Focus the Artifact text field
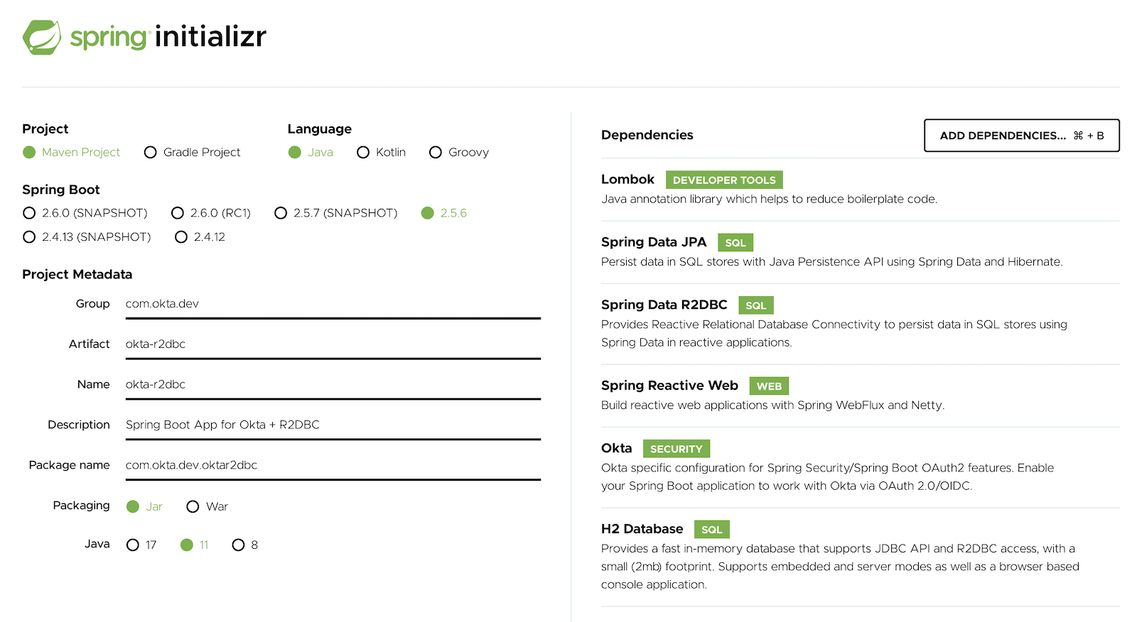1137x622 pixels. [333, 344]
